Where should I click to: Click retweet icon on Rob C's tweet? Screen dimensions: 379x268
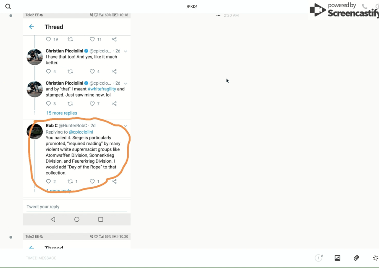(70, 181)
